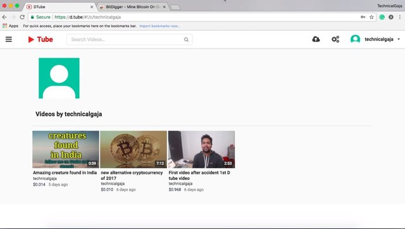Click the $0.010 payout value
Viewport: 405px width, 229px height.
click(107, 190)
